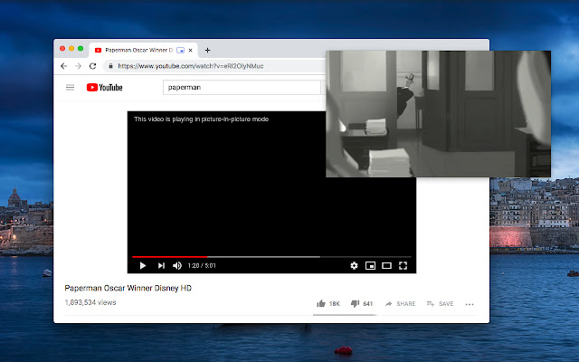579x362 pixels.
Task: Click the search field containing paperman
Action: click(x=241, y=88)
